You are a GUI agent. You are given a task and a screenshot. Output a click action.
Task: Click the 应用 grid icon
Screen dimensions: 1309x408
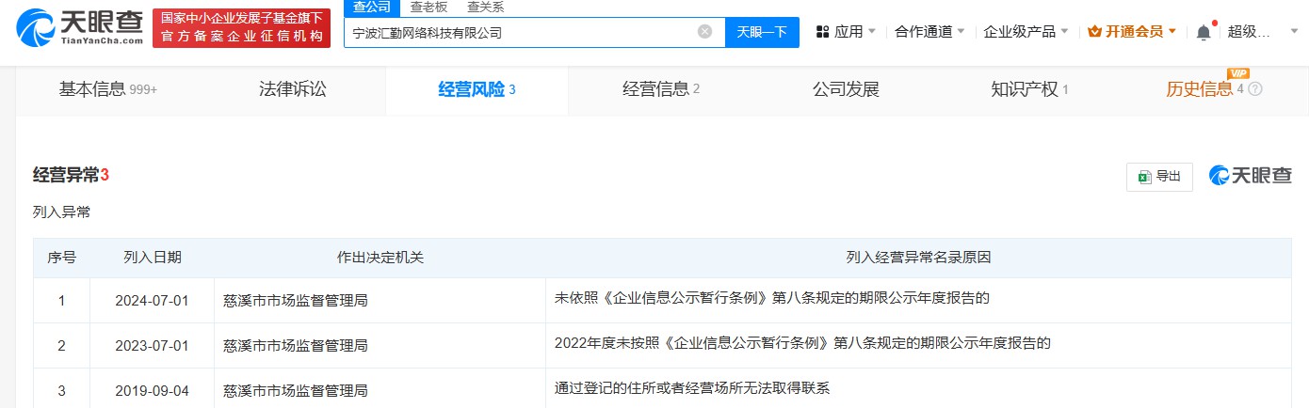(822, 32)
